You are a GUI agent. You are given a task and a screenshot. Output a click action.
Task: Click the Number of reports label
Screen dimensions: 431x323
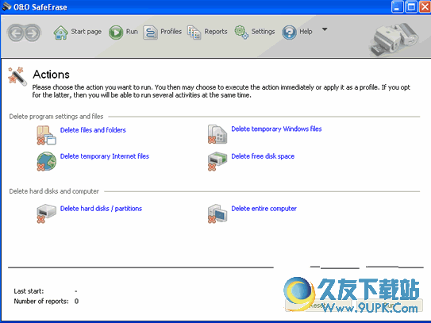41,302
